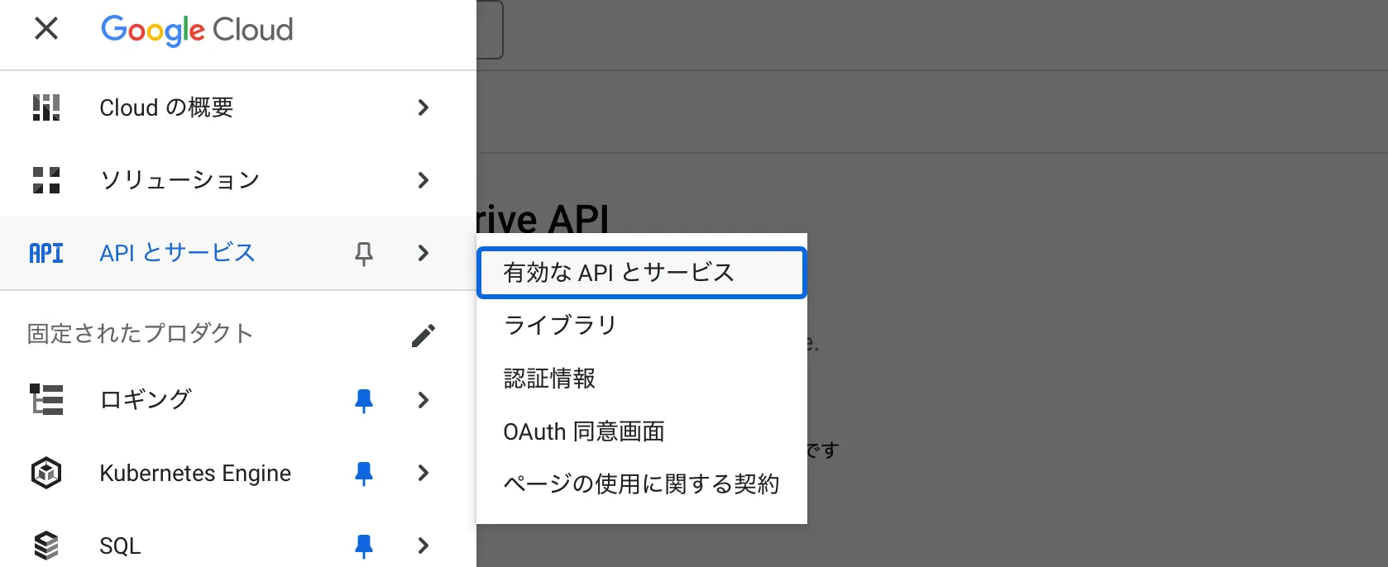Click the Cloud の概要 dashboard icon
This screenshot has width=1388, height=567.
[x=46, y=107]
